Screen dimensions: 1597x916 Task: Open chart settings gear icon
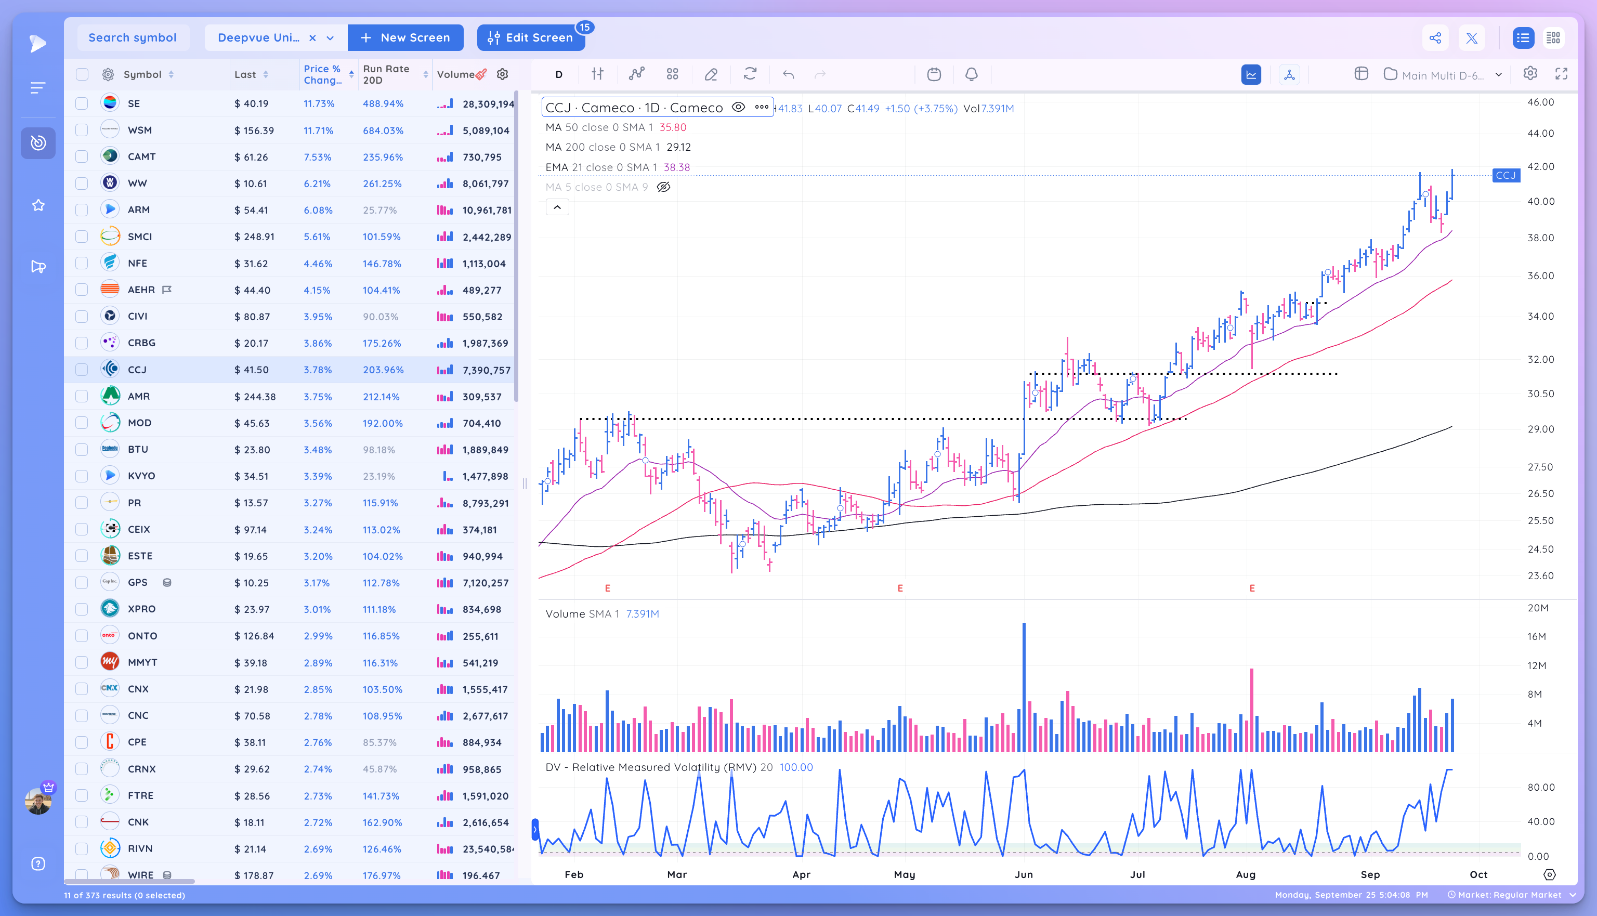pos(1530,74)
